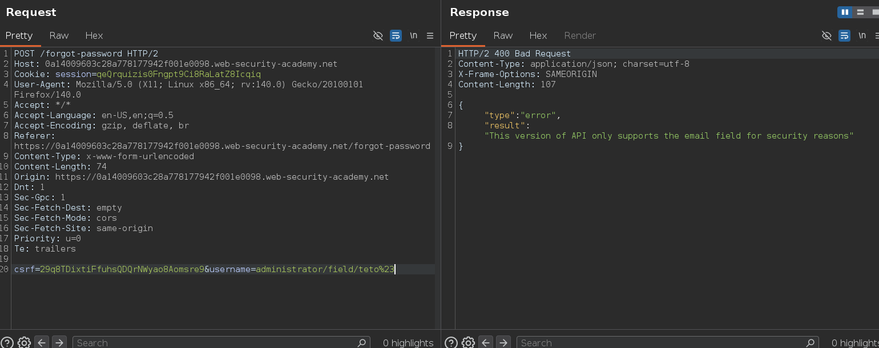Switch Response panel to the Raw tab
This screenshot has height=348, width=879.
pyautogui.click(x=503, y=35)
